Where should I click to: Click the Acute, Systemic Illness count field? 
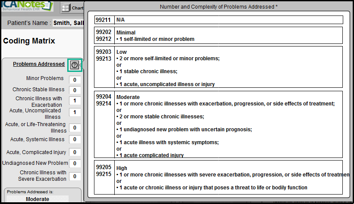(75, 139)
